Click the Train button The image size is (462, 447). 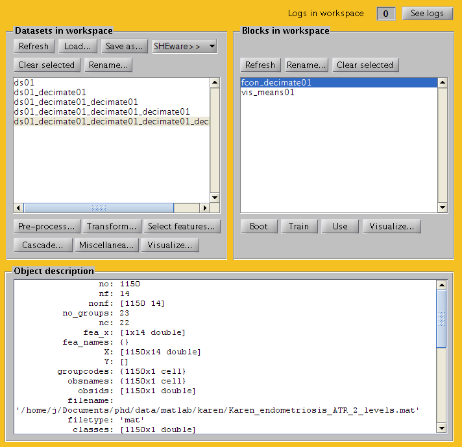tap(299, 227)
